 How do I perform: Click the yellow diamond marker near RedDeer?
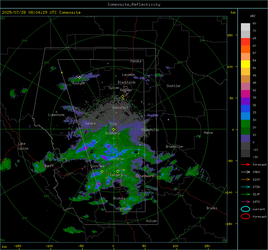coord(122,97)
